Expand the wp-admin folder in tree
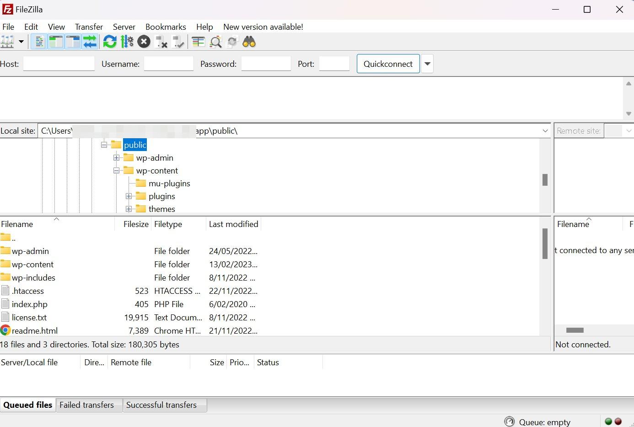The height and width of the screenshot is (427, 634). point(117,158)
